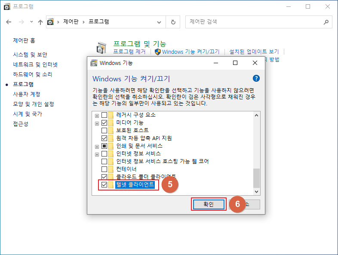338x255 pixels.
Task: Uncheck 클라우드 폴더 클라이언트 checkbox
Action: coord(104,177)
